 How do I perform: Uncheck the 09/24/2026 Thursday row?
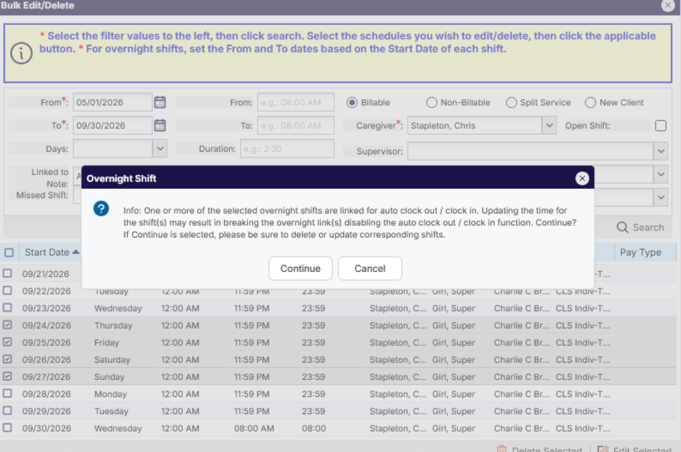click(x=7, y=324)
